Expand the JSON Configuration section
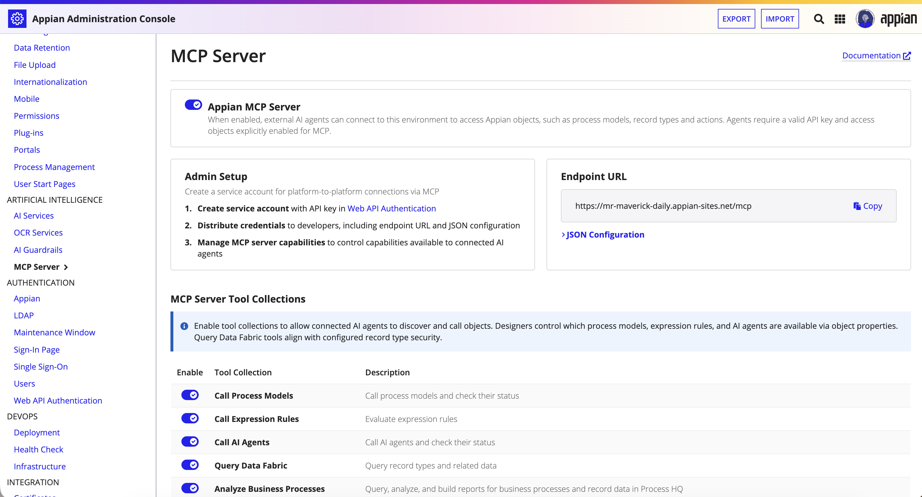 coord(603,235)
